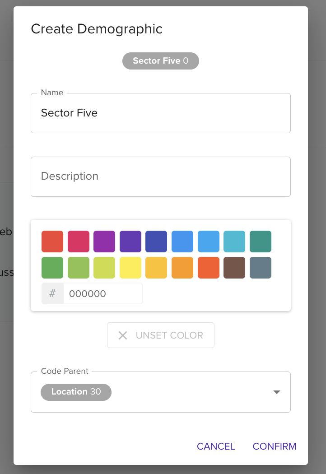326x474 pixels.
Task: Choose the purple color swatch
Action: click(104, 242)
